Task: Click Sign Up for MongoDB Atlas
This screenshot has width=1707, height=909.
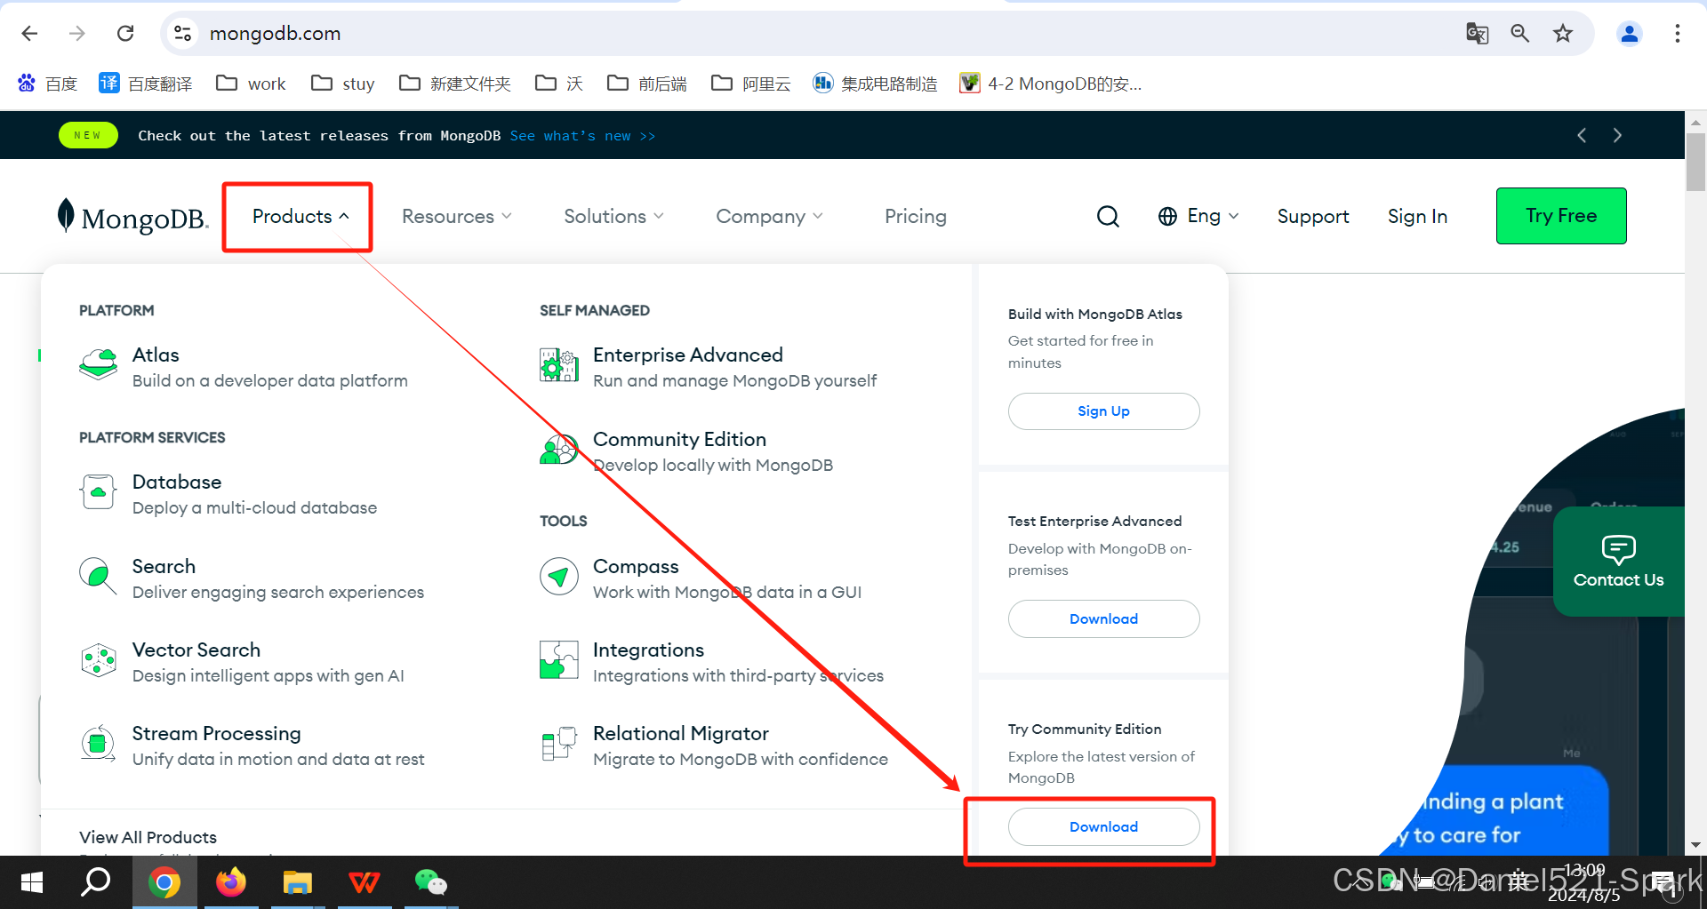Action: (1103, 411)
